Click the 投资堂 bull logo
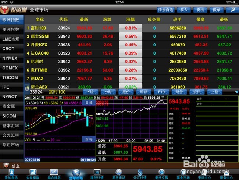The image size is (239, 180). (x=4, y=10)
